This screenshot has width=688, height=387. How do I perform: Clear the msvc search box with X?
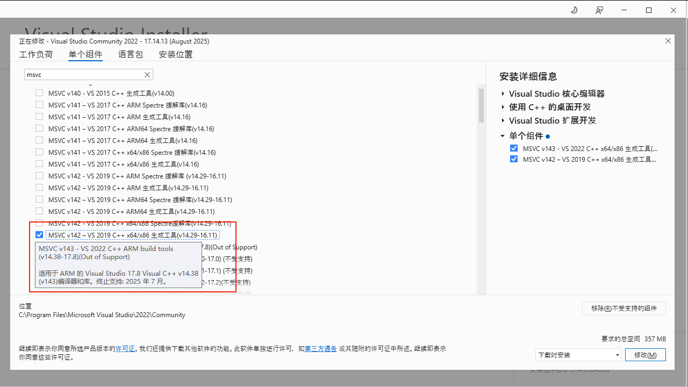[x=147, y=75]
